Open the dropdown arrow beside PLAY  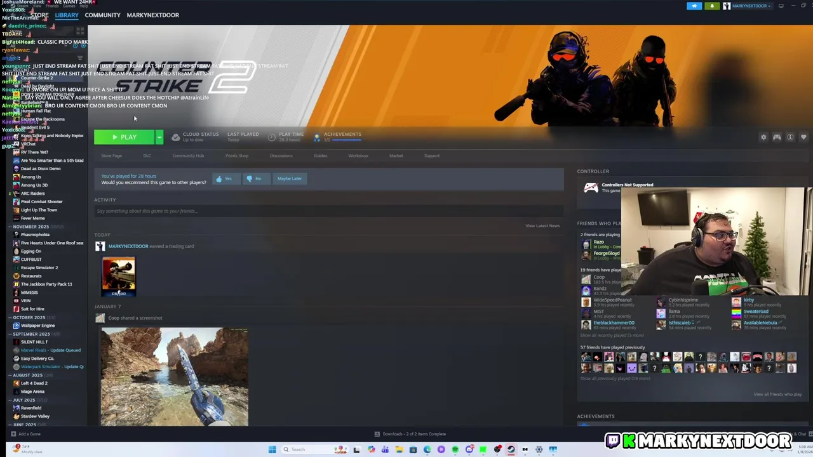tap(159, 137)
